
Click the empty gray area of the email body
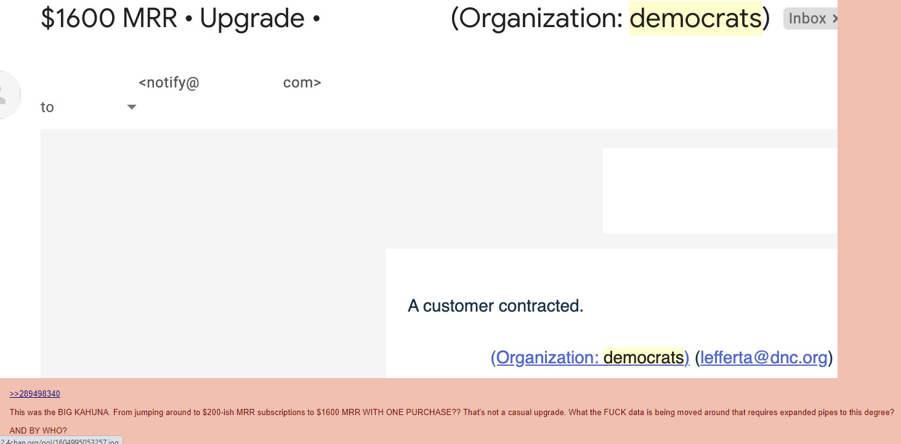[209, 259]
